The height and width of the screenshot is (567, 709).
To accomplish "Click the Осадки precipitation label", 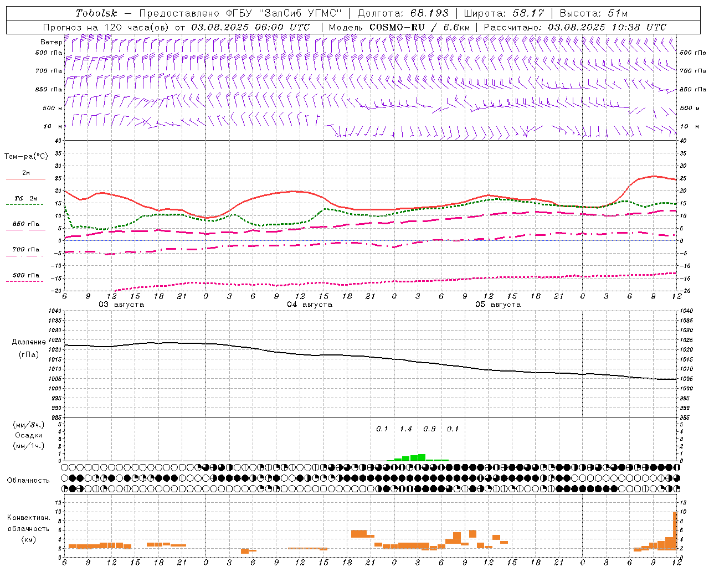I will coord(29,435).
